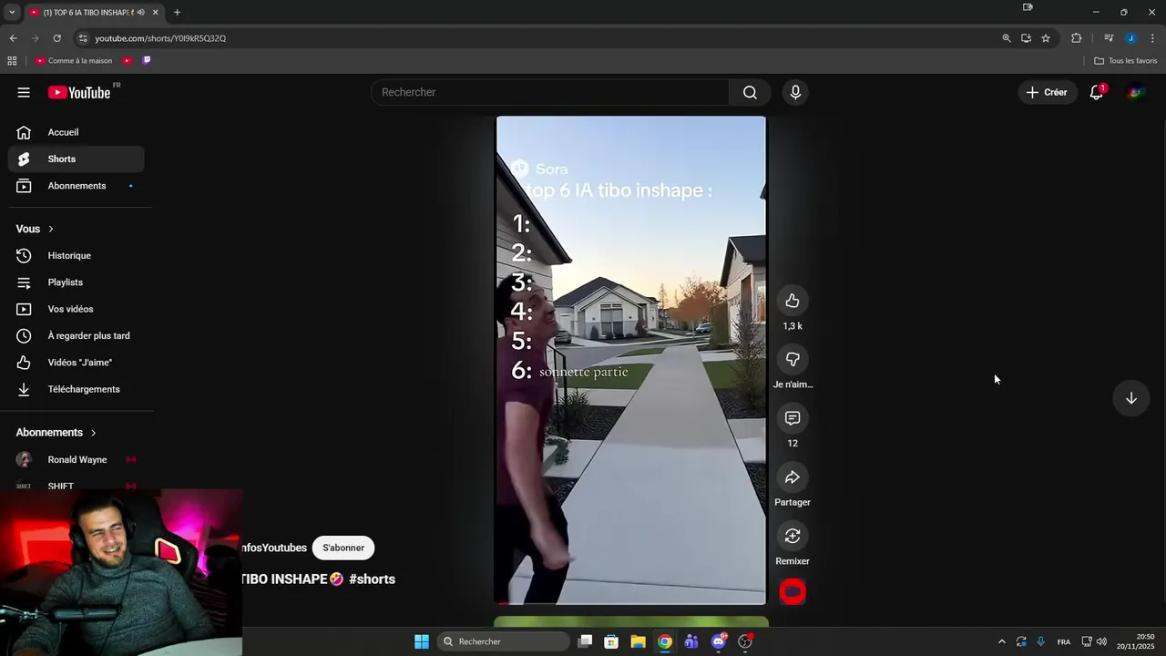Open the Comme à la maison bookmark

tap(74, 61)
